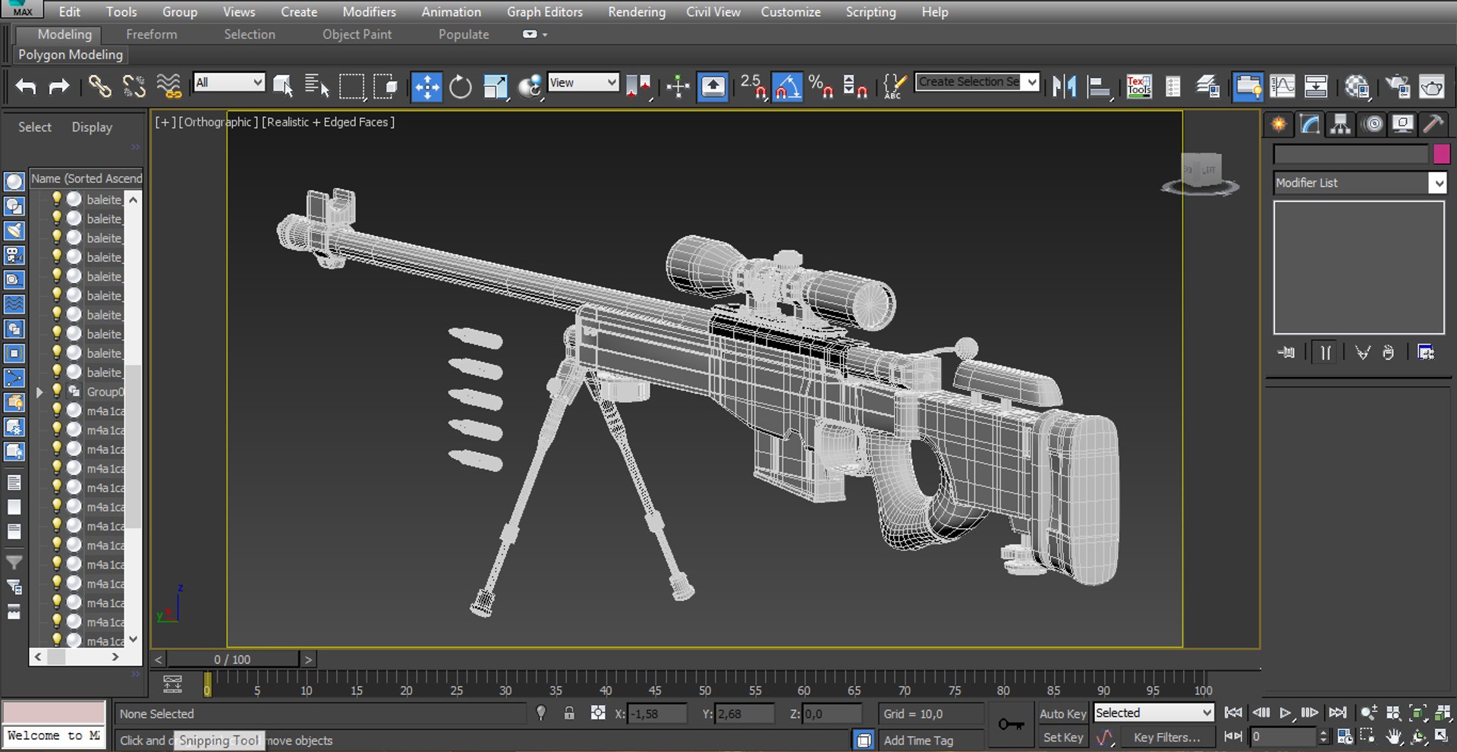Viewport: 1457px width, 752px height.
Task: Click the Add Time Tag label
Action: coord(918,740)
